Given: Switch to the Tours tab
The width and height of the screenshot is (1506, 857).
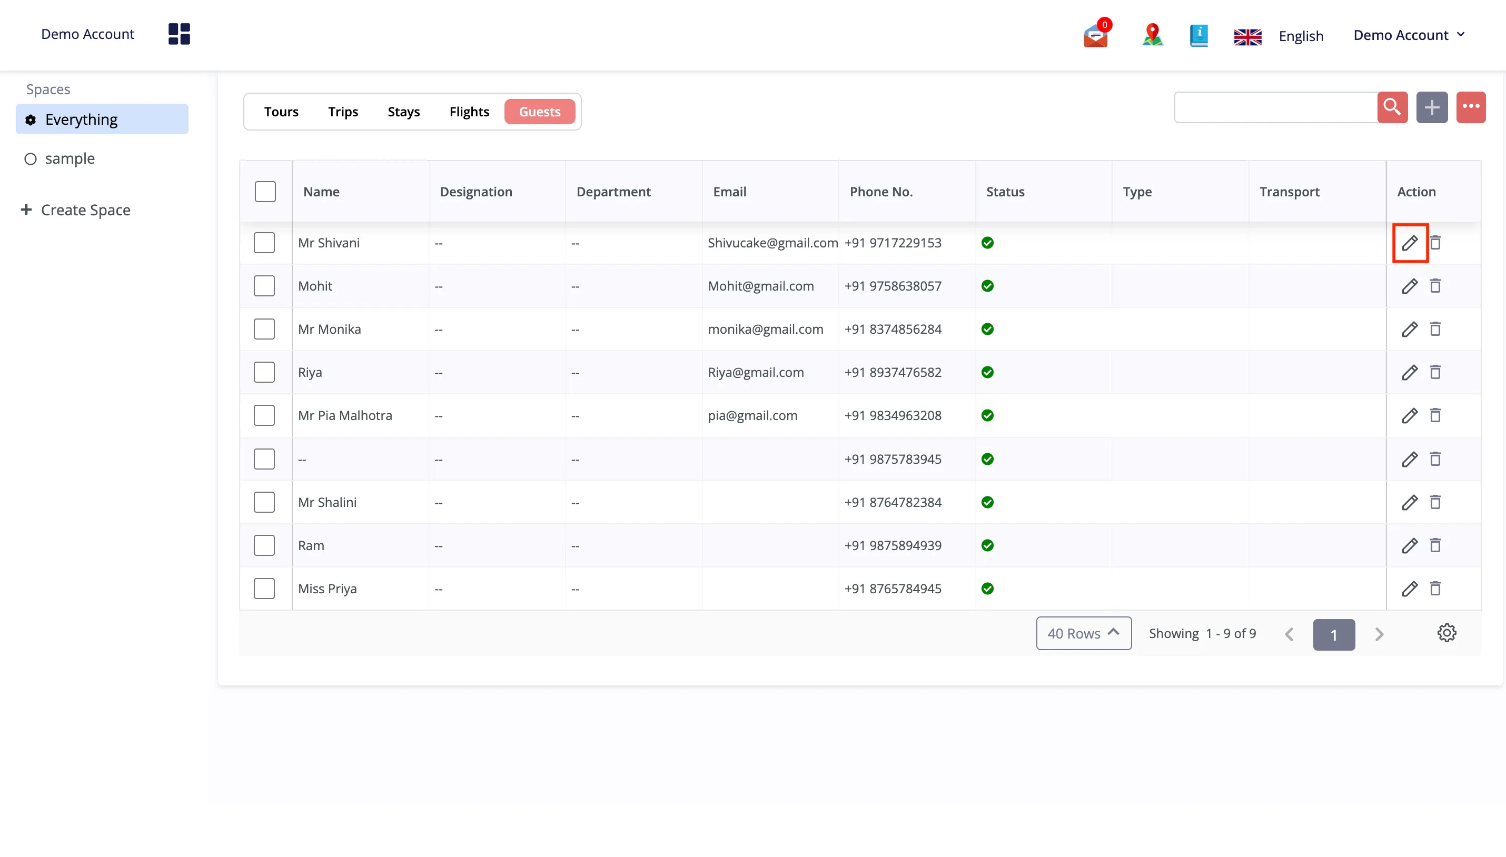Looking at the screenshot, I should click(281, 112).
